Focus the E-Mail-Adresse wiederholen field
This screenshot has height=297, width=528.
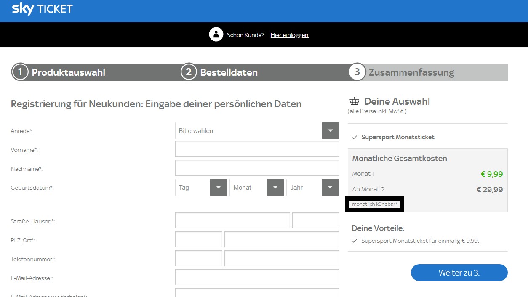click(x=257, y=292)
